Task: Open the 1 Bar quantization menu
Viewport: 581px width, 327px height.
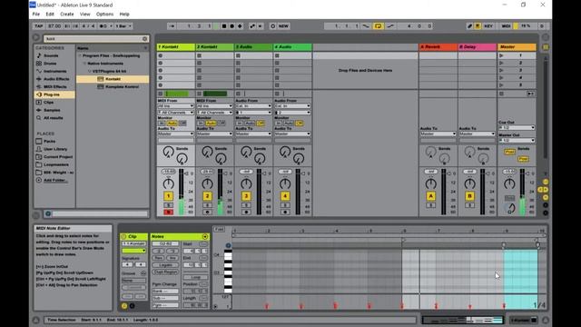Action: tap(123, 26)
